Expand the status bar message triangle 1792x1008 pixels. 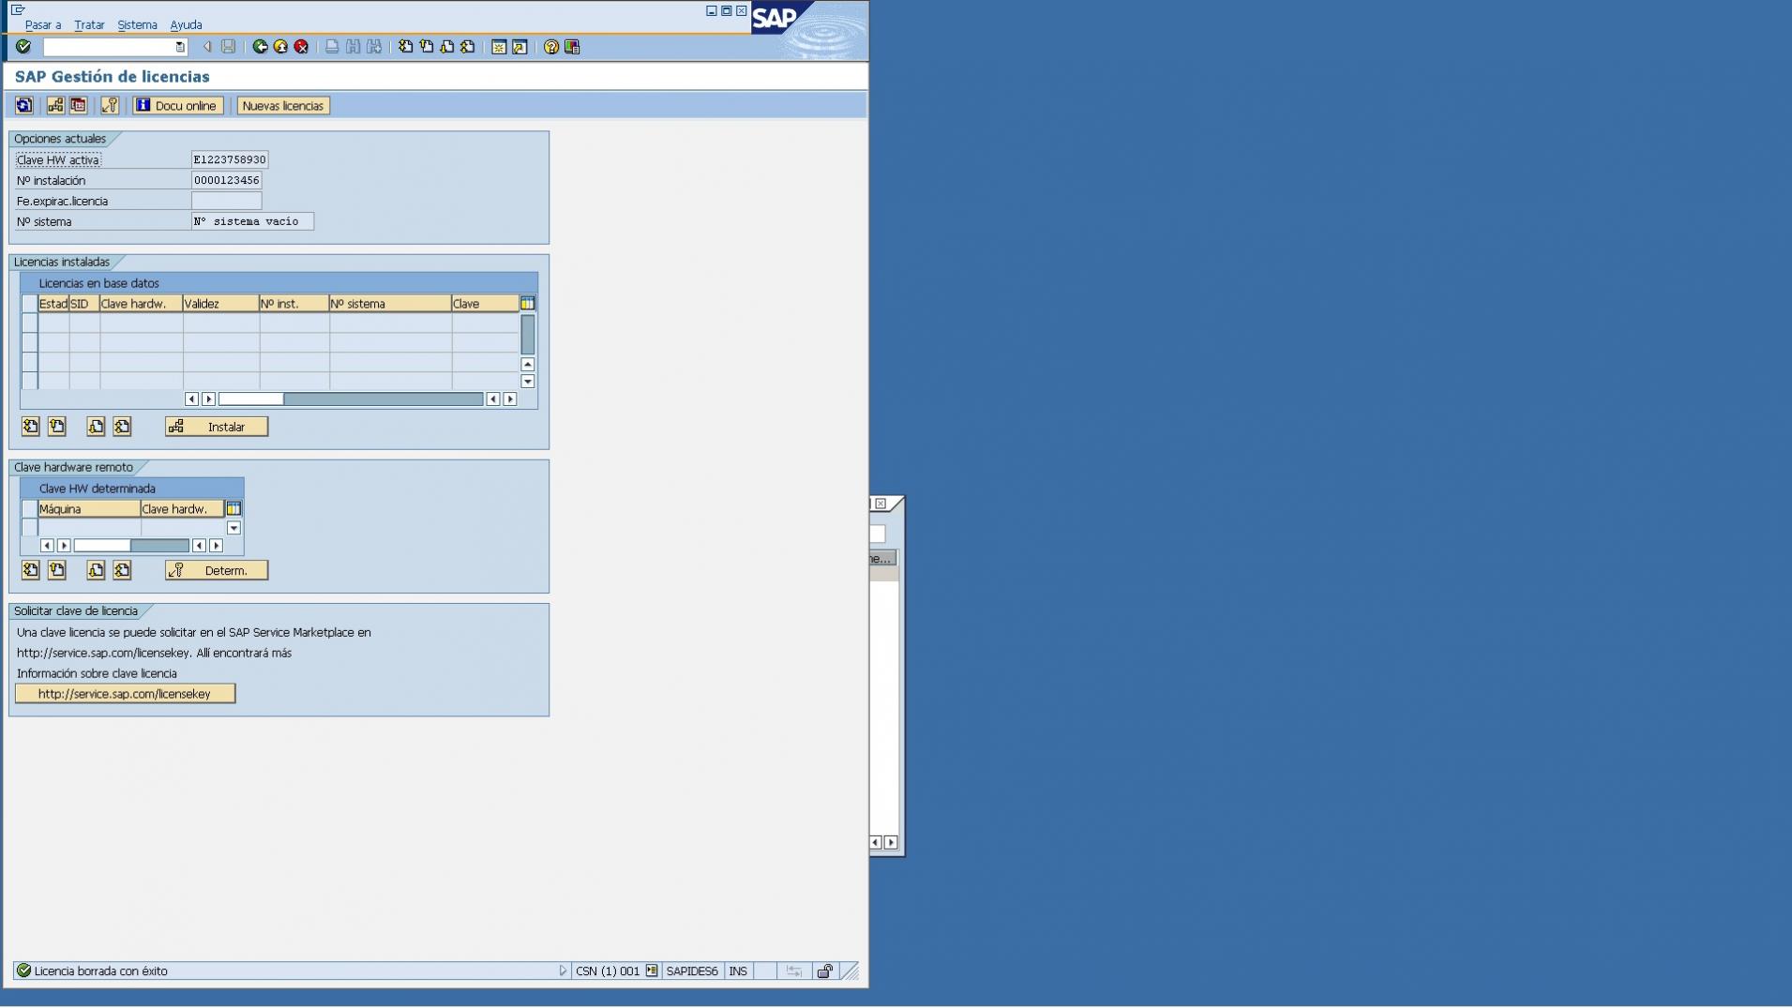pos(563,971)
